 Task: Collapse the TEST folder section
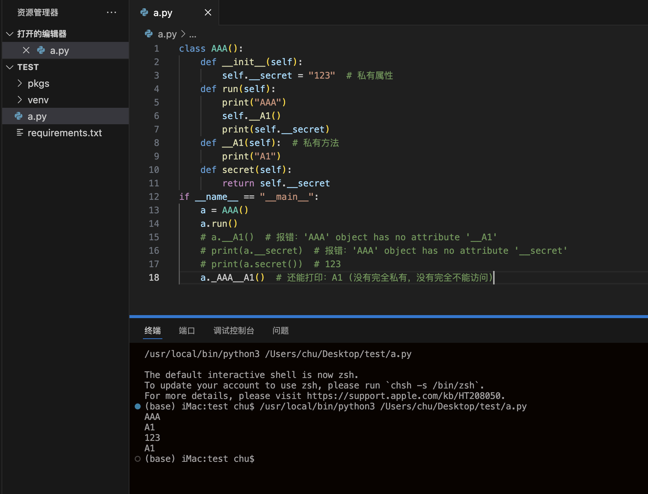[x=10, y=67]
